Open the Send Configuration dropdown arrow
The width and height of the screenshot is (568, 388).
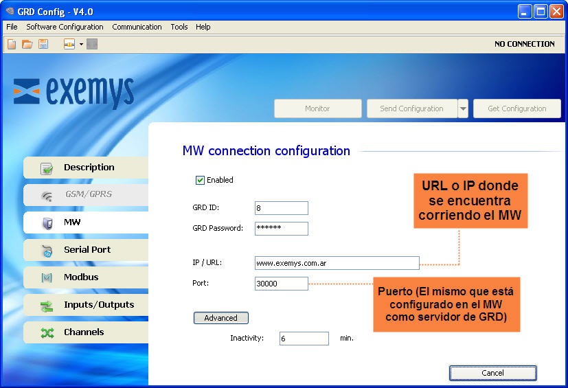tap(463, 109)
